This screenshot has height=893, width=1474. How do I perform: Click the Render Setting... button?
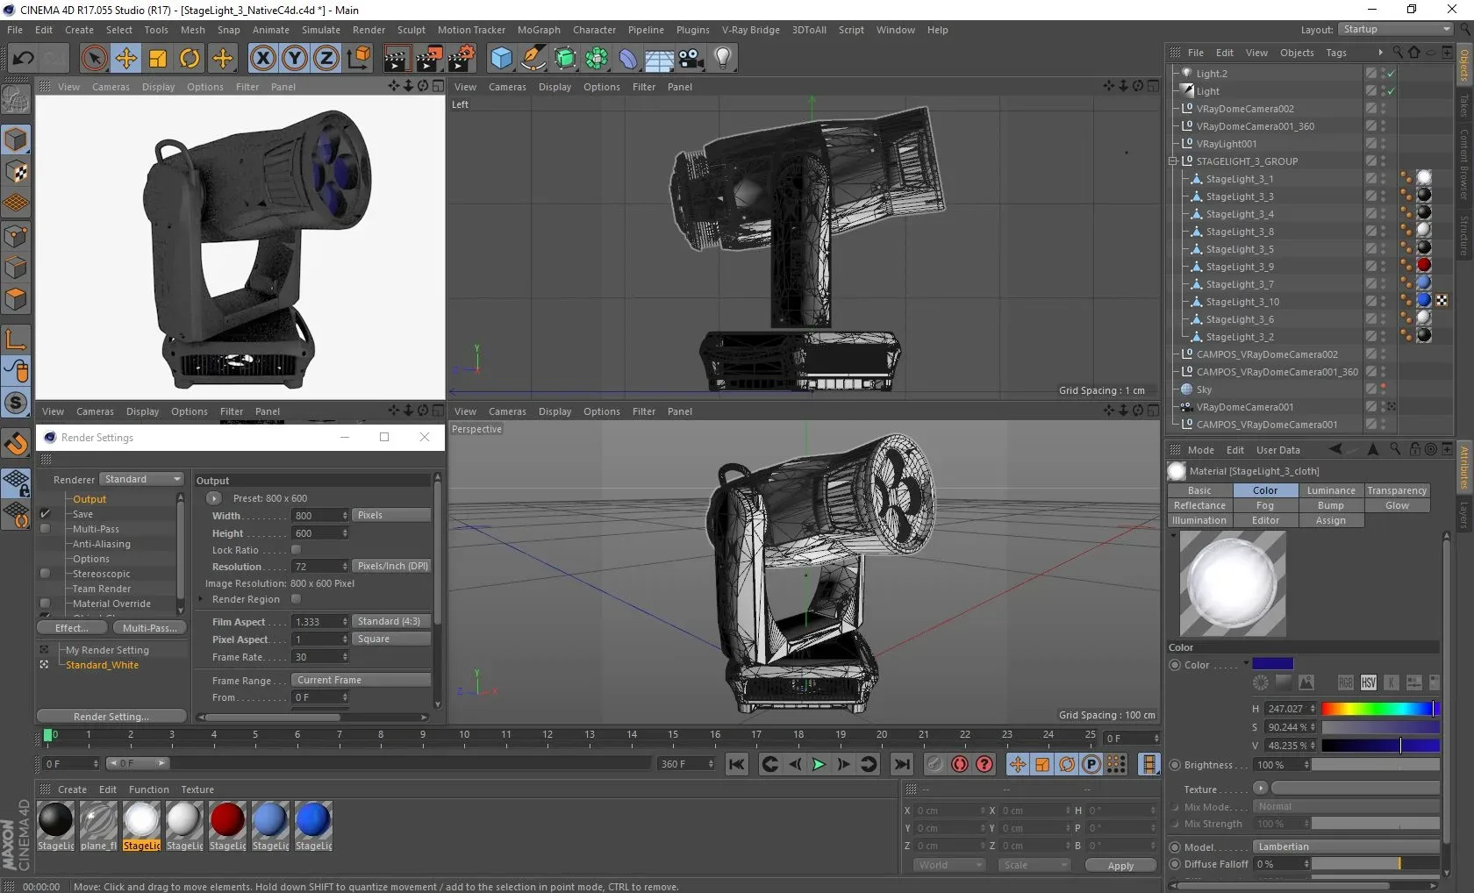pyautogui.click(x=111, y=717)
